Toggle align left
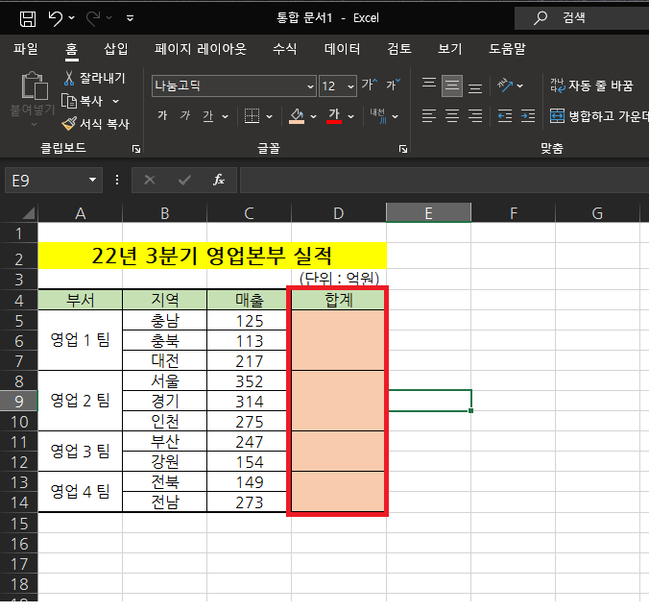This screenshot has width=649, height=612. [429, 116]
